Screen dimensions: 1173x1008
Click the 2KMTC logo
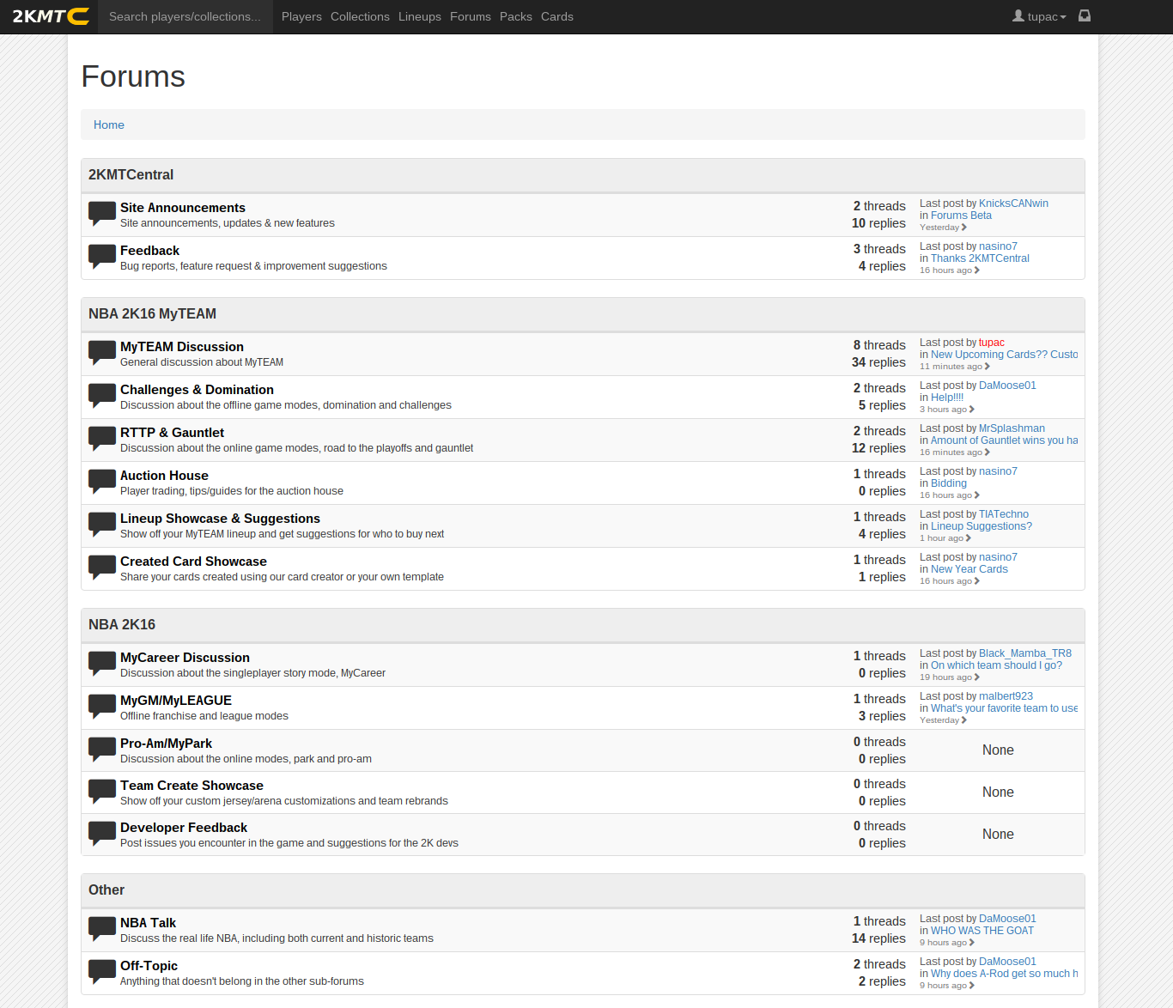(51, 16)
